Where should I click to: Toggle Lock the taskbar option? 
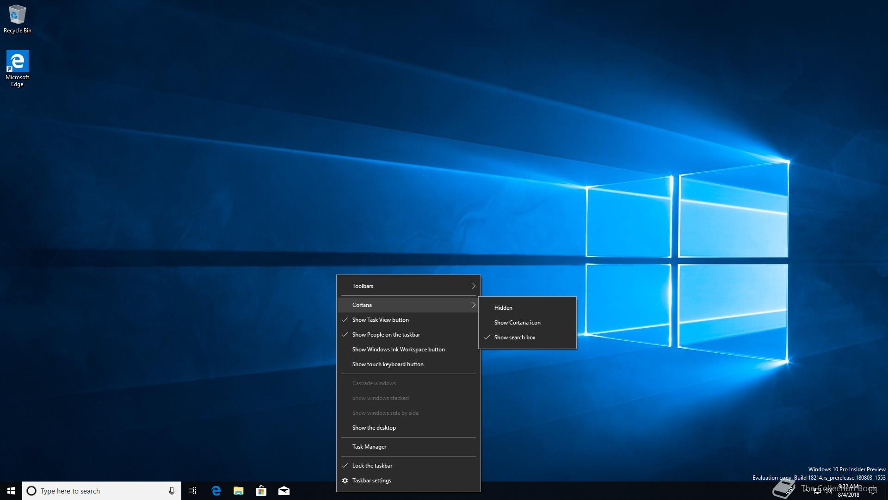tap(372, 466)
